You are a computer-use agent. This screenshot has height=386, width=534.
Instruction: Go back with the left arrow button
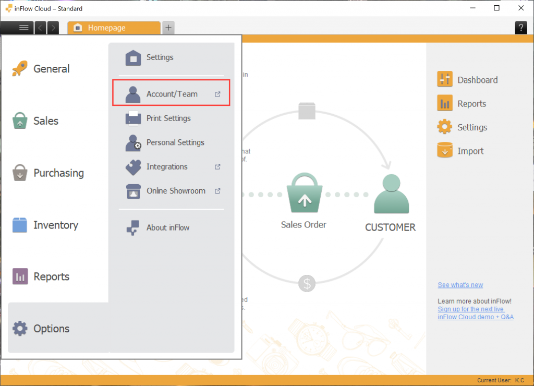tap(40, 28)
